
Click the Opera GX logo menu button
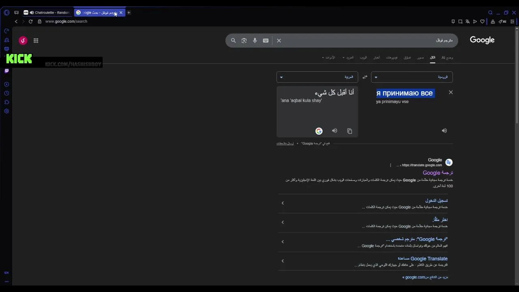[x=6, y=13]
